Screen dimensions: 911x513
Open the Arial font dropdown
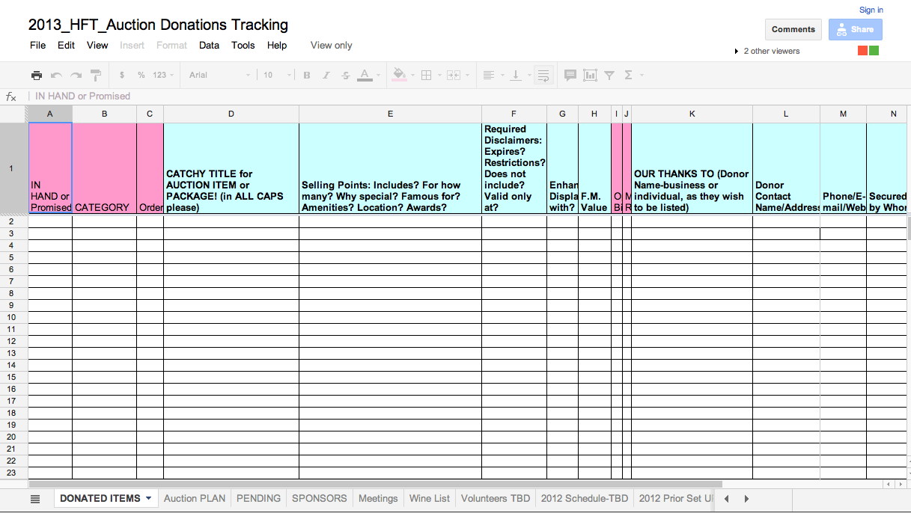coord(219,75)
